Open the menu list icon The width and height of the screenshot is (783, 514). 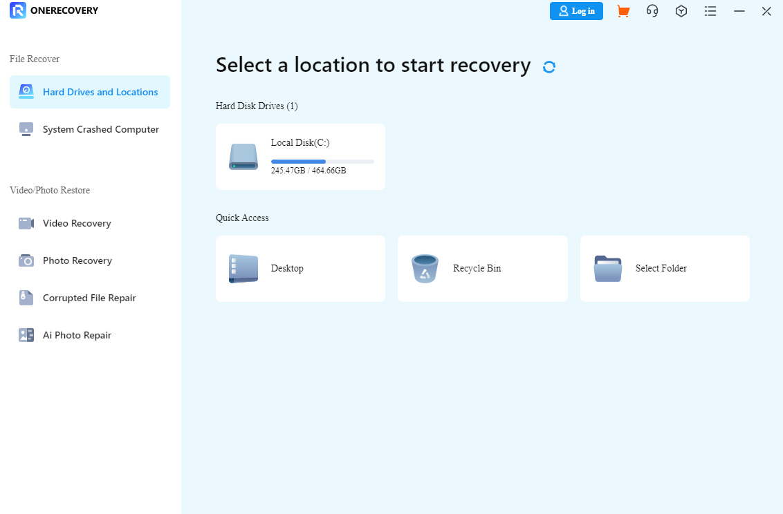[710, 11]
